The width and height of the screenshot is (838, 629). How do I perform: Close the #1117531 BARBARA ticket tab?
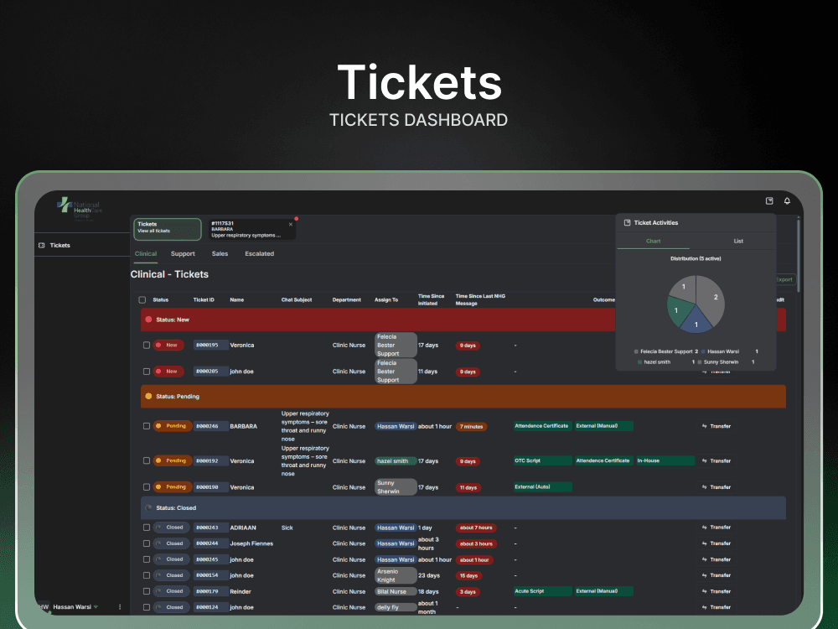click(x=291, y=225)
